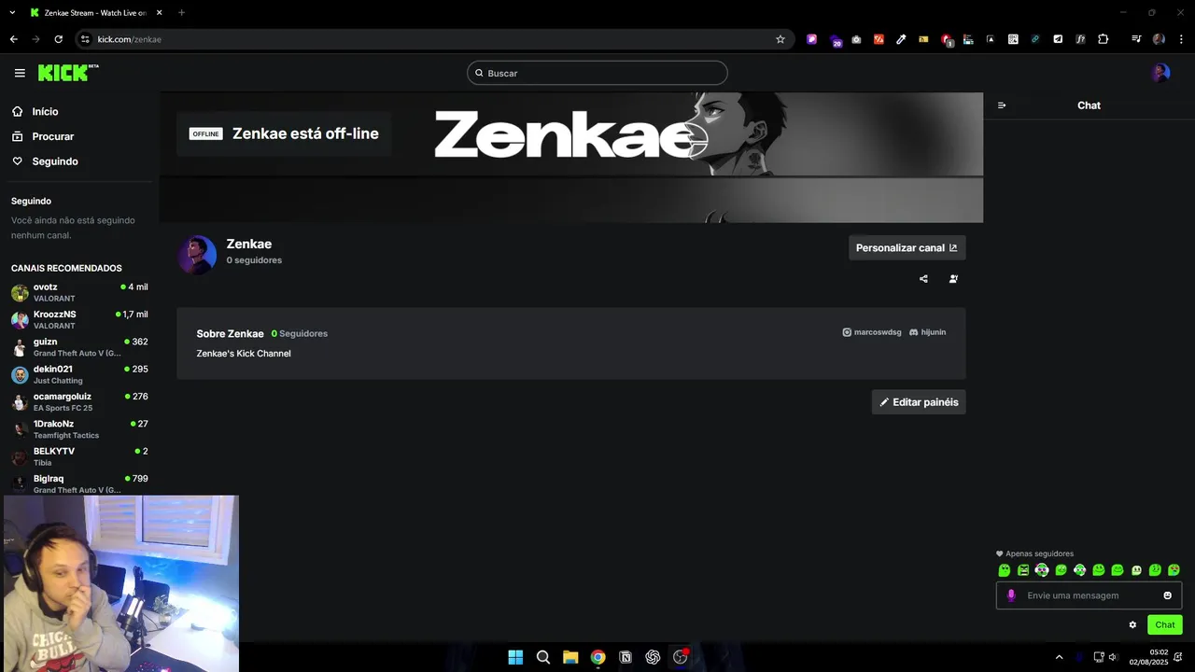Open the ocamargoluiz recommended channel
Screen dimensions: 1195x672
(x=79, y=401)
